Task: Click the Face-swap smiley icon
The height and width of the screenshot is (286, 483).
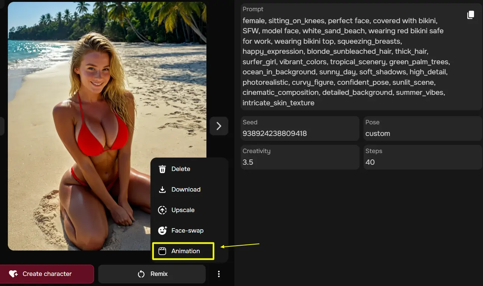Action: coord(162,231)
